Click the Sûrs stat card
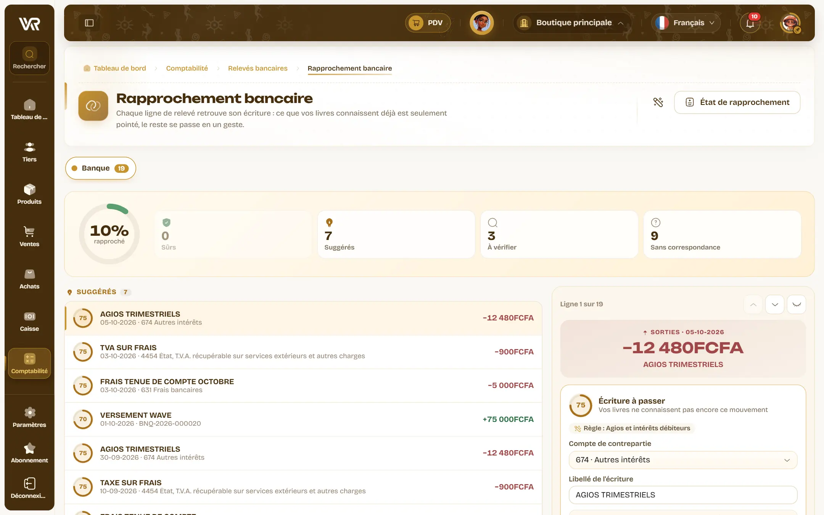The image size is (824, 515). [233, 234]
